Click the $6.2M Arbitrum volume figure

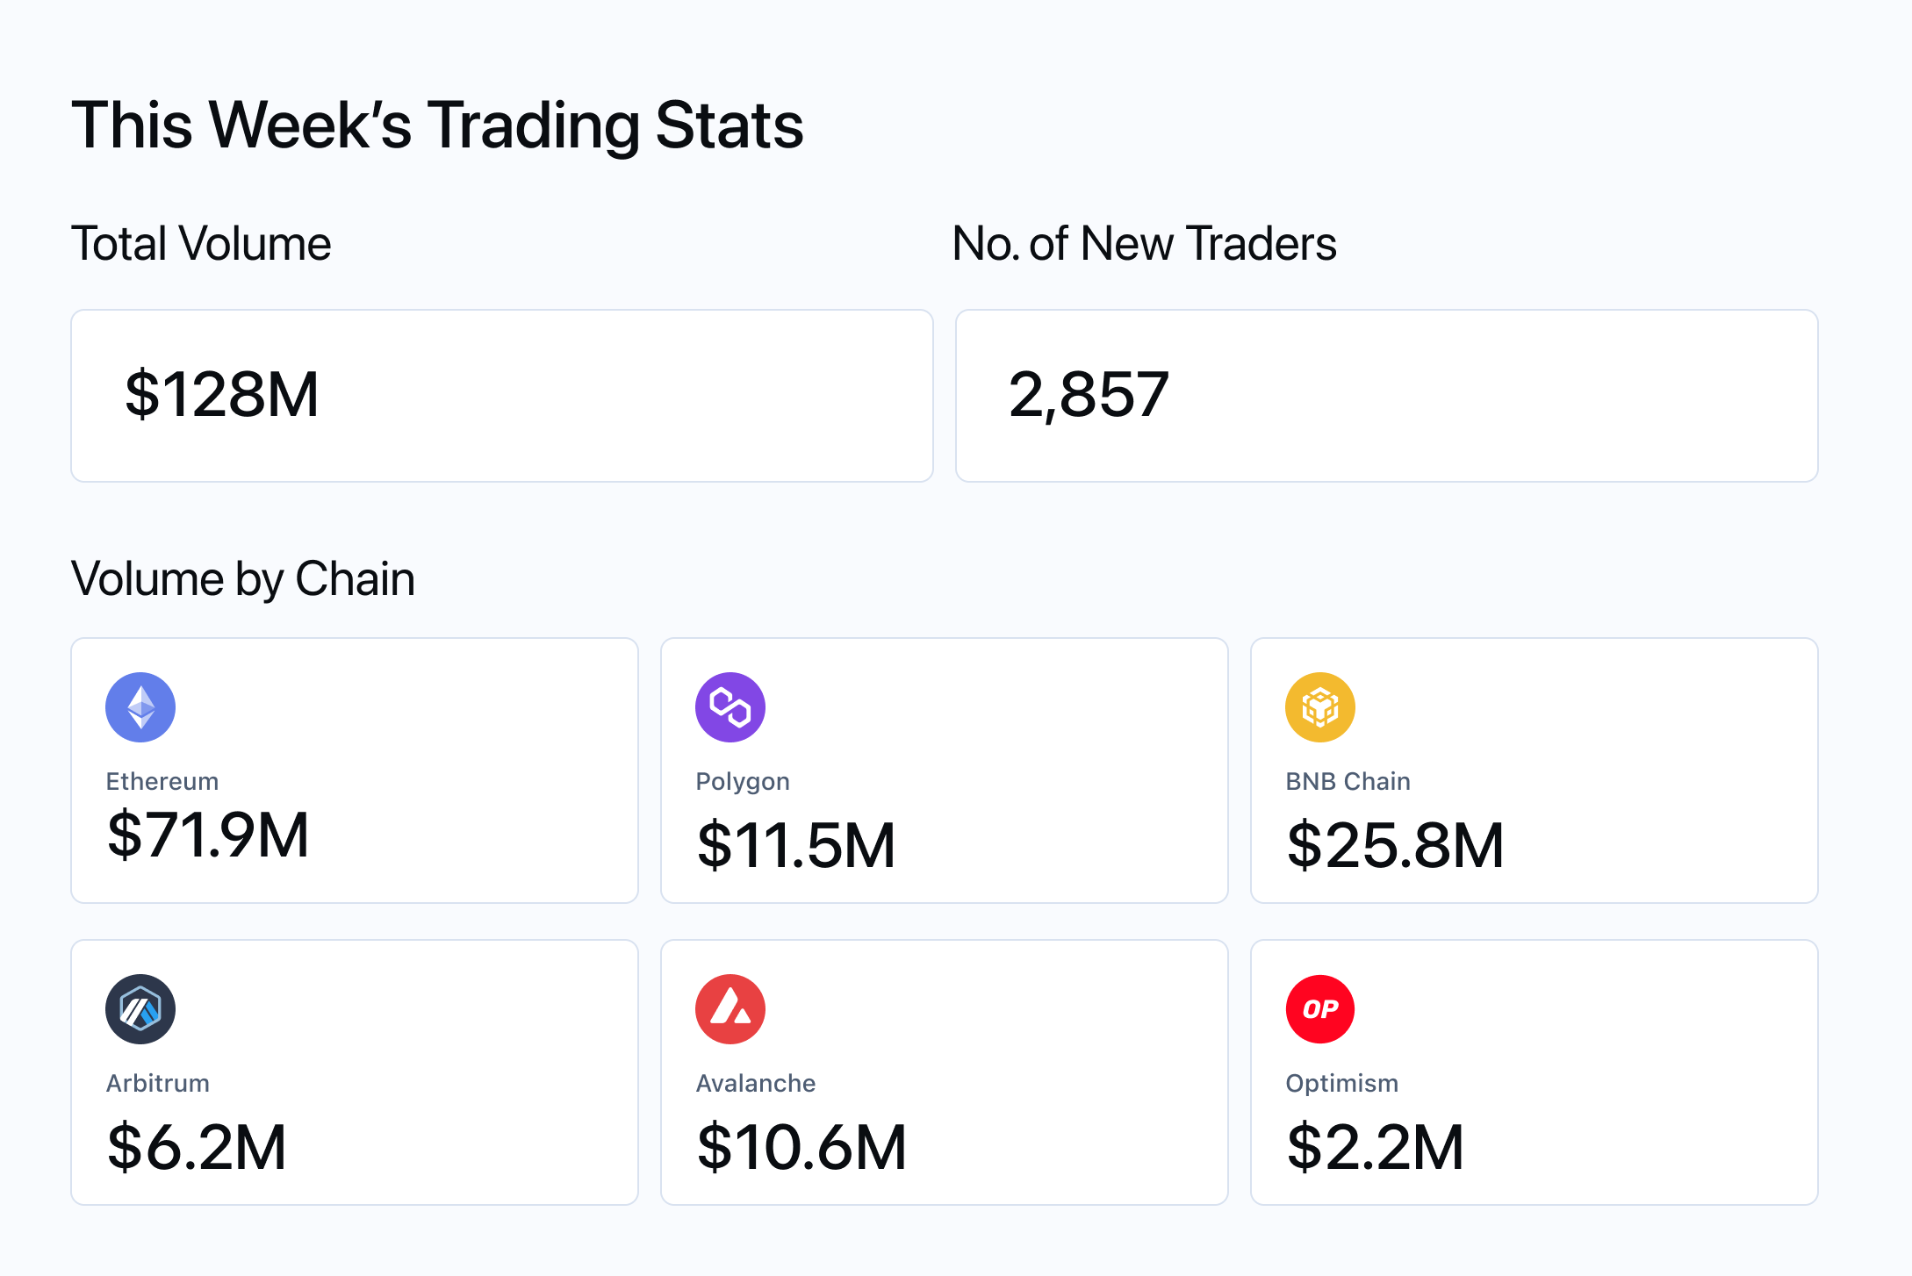coord(197,1147)
